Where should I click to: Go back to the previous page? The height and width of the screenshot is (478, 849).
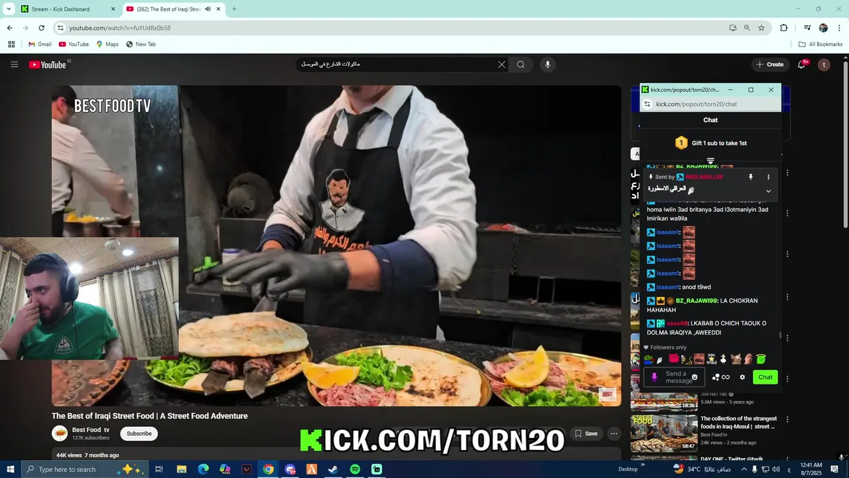point(9,28)
